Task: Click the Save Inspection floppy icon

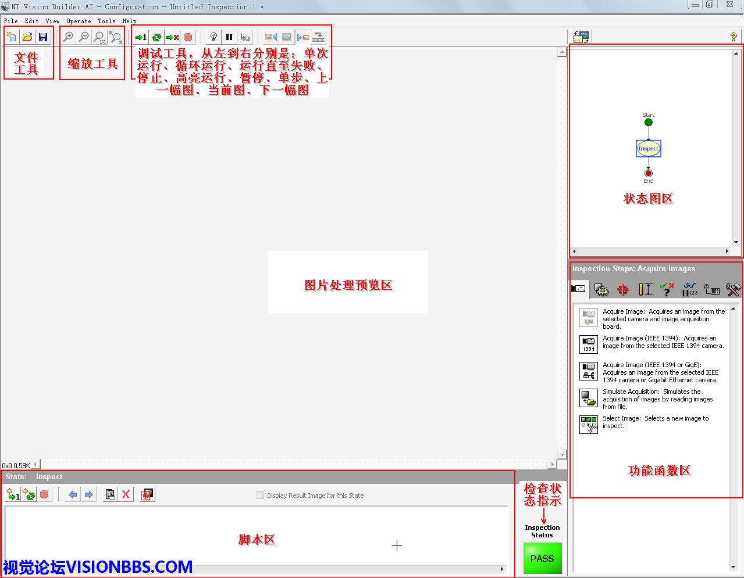Action: tap(43, 37)
